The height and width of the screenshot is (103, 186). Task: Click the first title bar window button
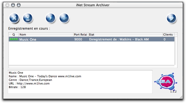[x=7, y=5]
